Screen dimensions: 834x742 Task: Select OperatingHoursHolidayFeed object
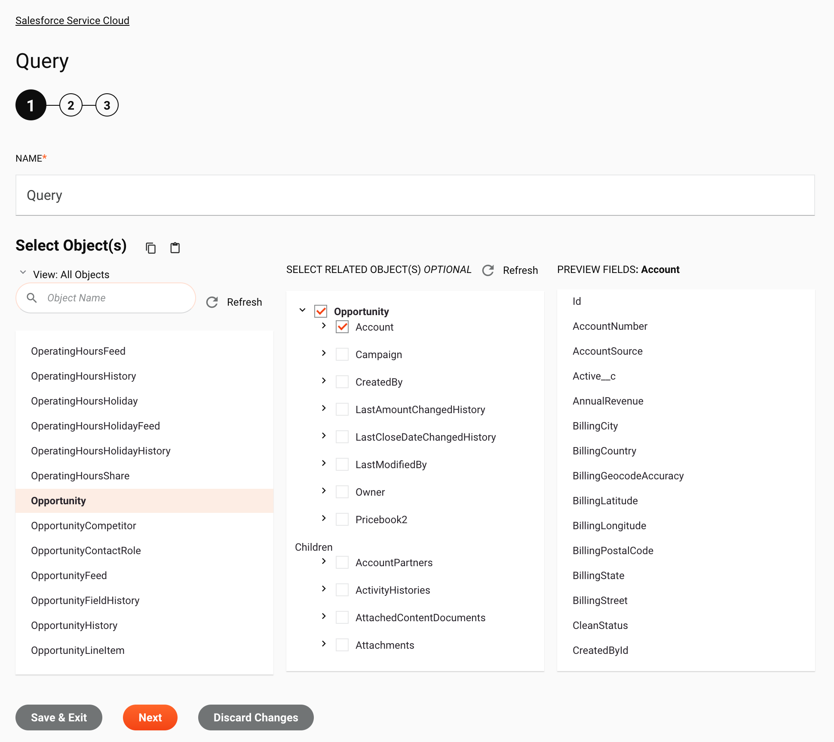[x=144, y=426]
